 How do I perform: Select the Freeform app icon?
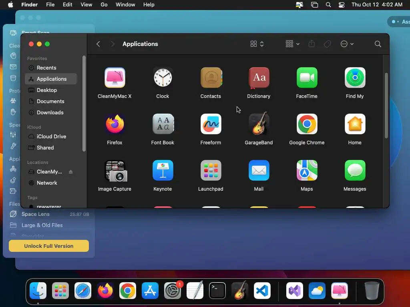(x=211, y=124)
